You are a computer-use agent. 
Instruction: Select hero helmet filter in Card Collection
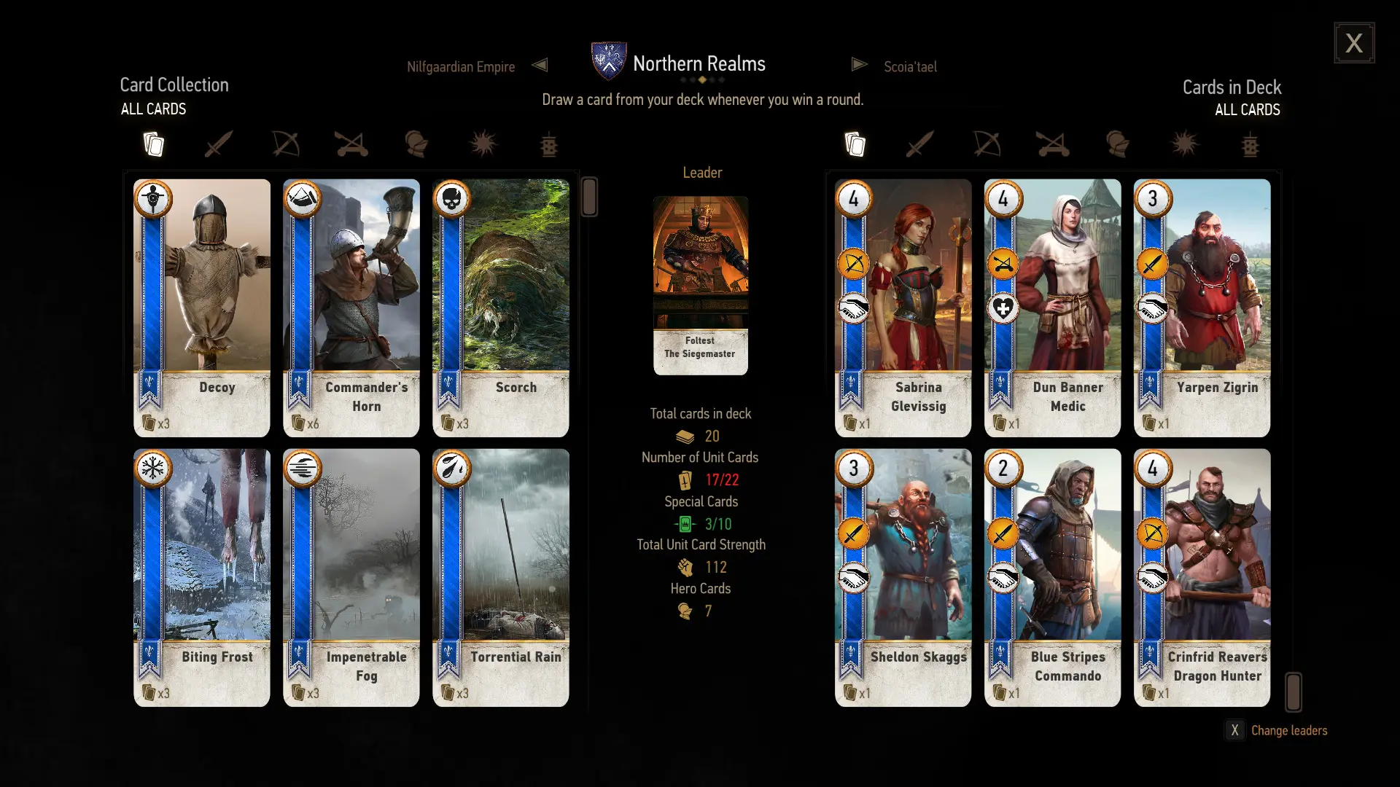pyautogui.click(x=416, y=144)
